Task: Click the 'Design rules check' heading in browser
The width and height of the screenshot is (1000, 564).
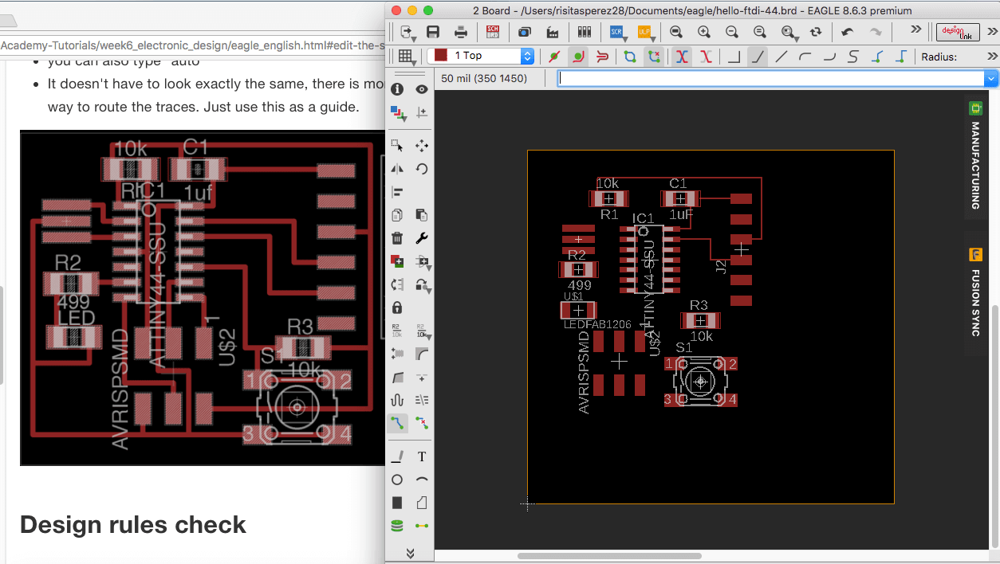Action: click(133, 524)
